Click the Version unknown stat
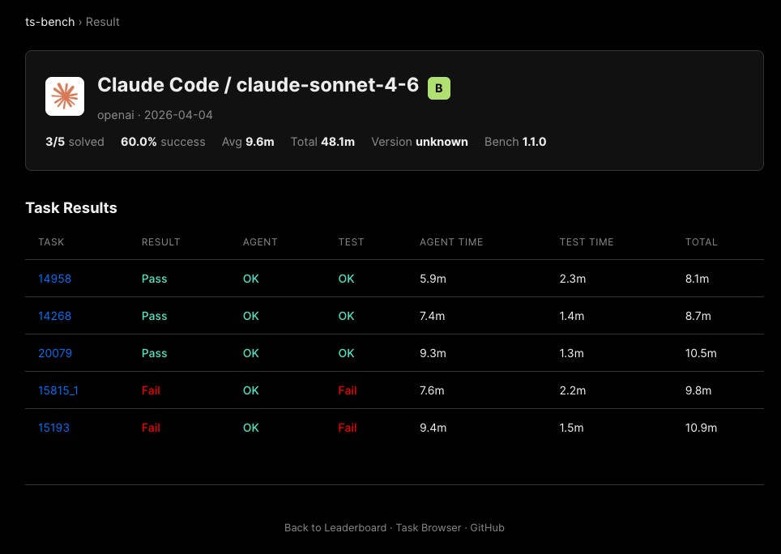Screen dimensions: 781x554 [x=420, y=142]
